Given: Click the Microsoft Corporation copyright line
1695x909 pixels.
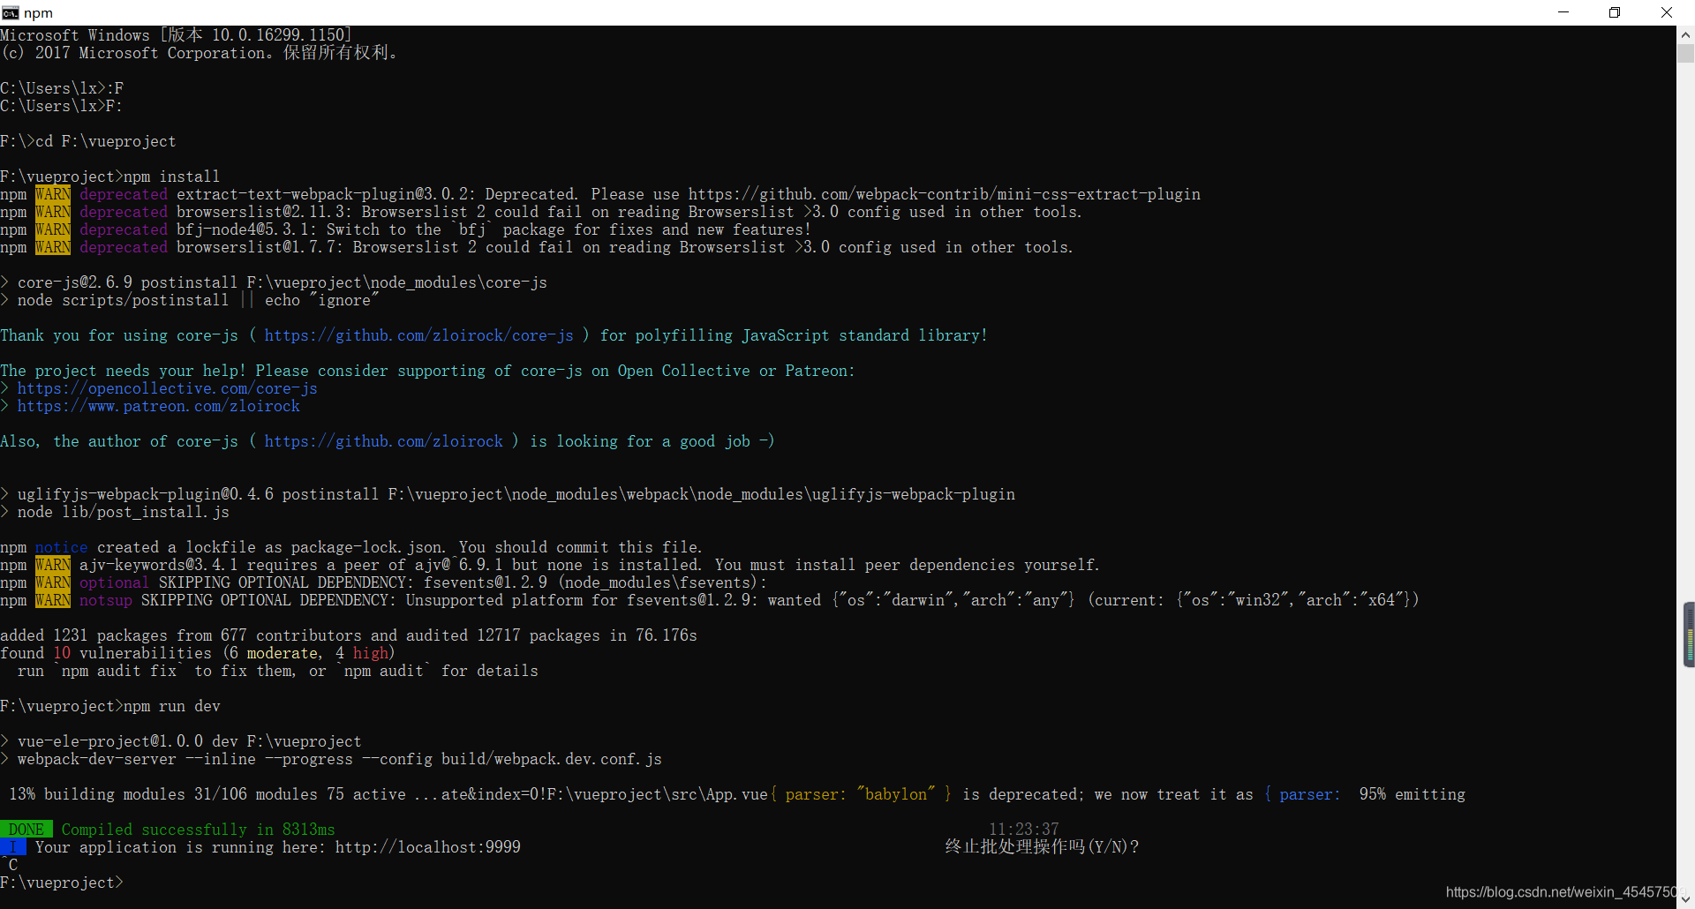Looking at the screenshot, I should [x=200, y=53].
